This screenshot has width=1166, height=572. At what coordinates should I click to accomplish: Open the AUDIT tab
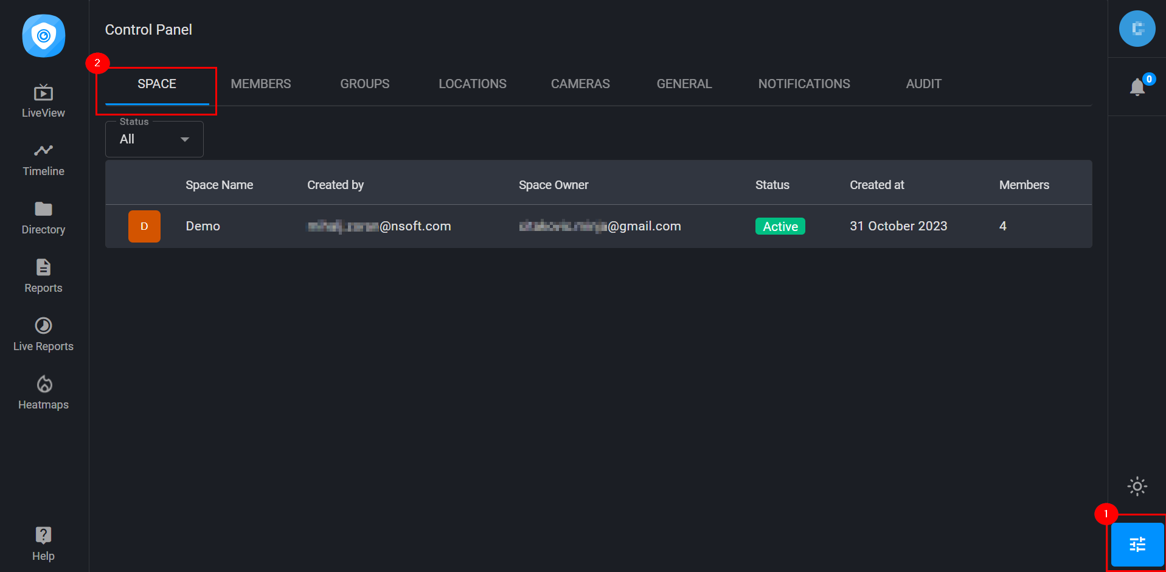coord(923,84)
